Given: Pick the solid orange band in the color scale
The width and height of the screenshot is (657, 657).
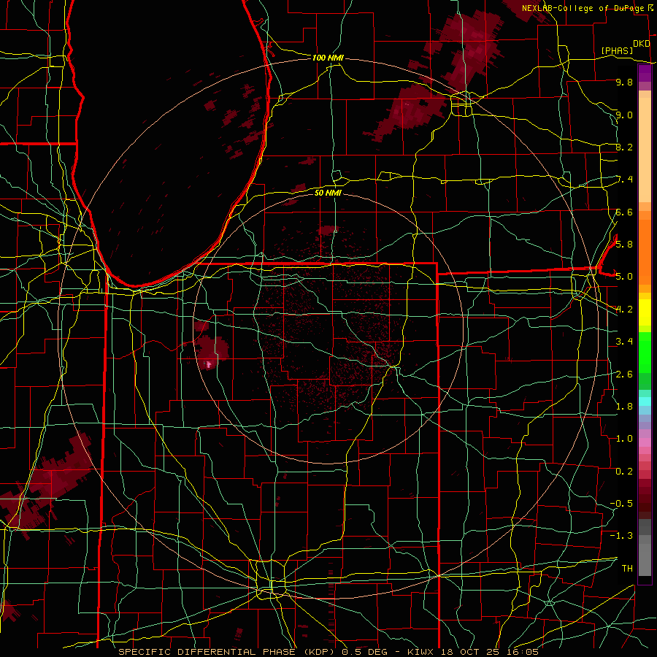Looking at the screenshot, I should click(x=645, y=251).
